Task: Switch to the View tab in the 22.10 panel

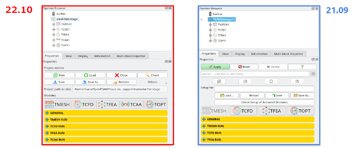Action: pyautogui.click(x=69, y=56)
